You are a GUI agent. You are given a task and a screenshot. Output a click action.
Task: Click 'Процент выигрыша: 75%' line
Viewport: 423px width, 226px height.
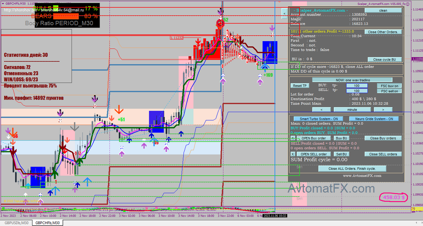(30, 86)
